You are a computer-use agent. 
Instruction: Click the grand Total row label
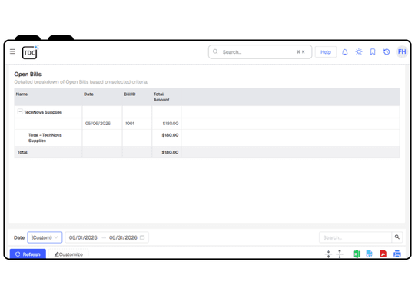tap(22, 152)
